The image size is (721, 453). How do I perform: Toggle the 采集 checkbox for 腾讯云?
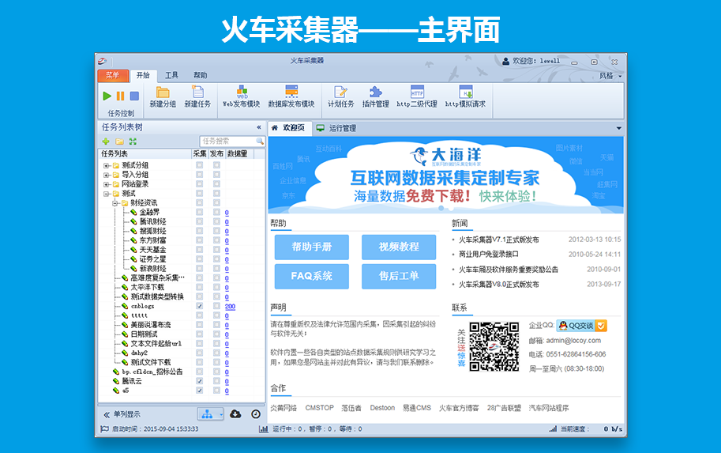(199, 381)
